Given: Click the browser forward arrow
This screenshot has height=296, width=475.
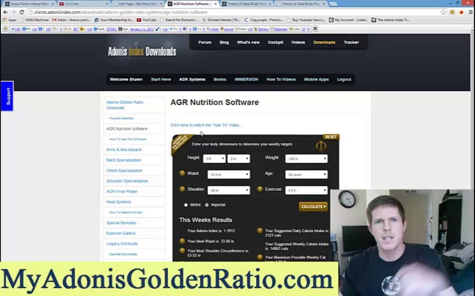Looking at the screenshot, I should [x=13, y=12].
